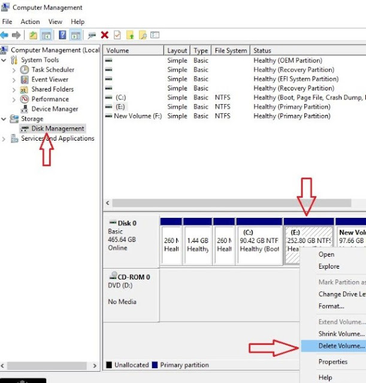Open the View menu
Screen dimensions: 366x383
[55, 22]
